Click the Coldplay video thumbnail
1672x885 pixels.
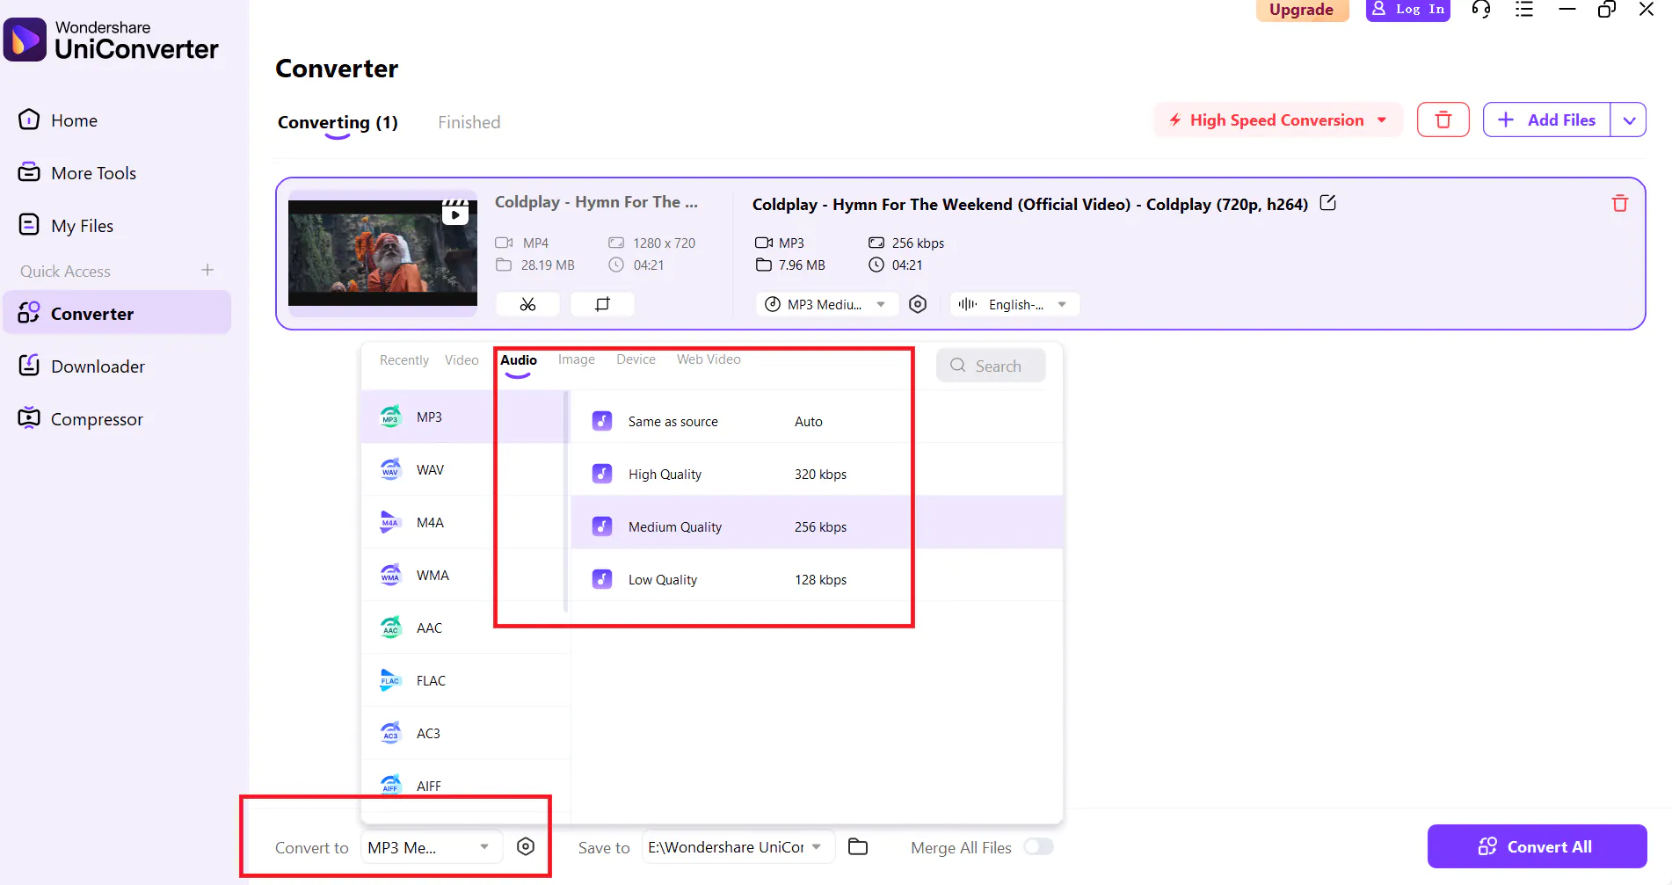point(382,253)
